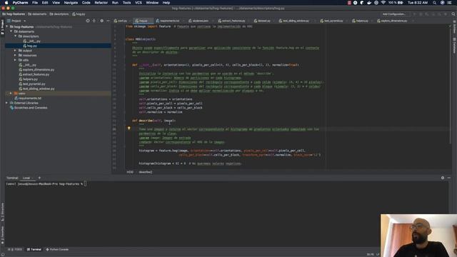Image resolution: width=457 pixels, height=257 pixels.
Task: Click the webcam video overlay thumbnail
Action: click(418, 236)
